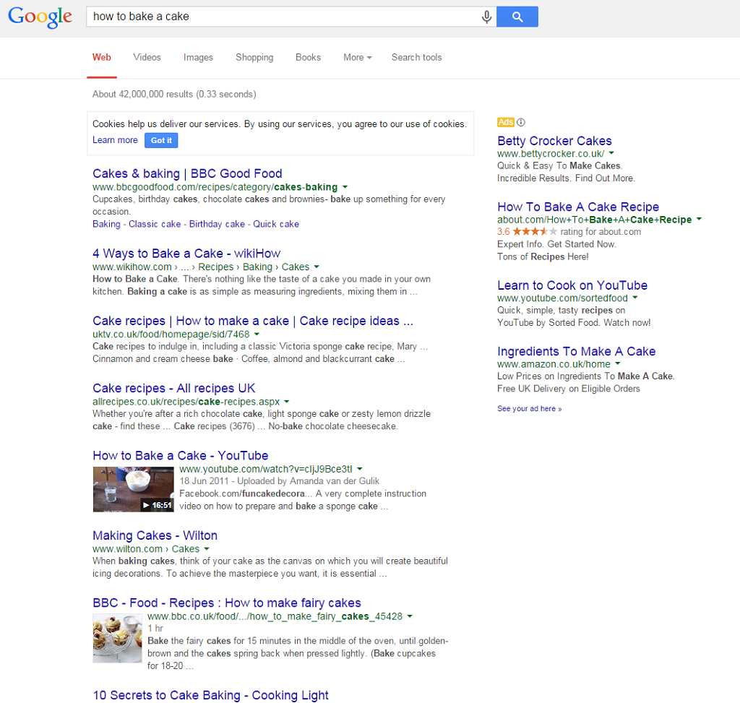
Task: Open Cakes & baking BBC Good Food result
Action: coord(187,173)
